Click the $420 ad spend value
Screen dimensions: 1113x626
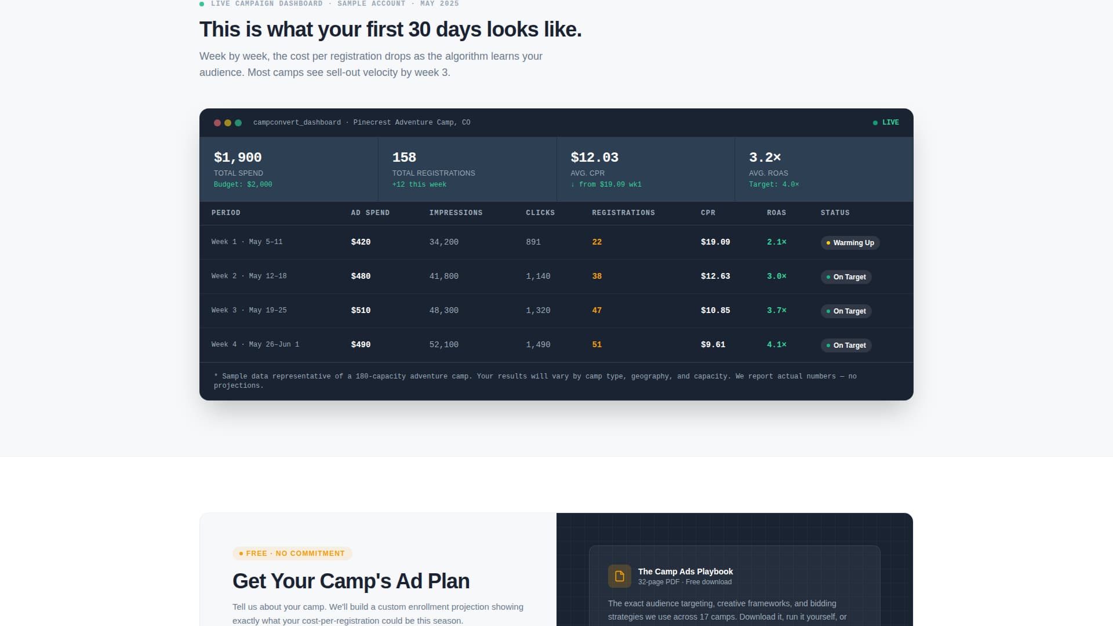pyautogui.click(x=361, y=242)
